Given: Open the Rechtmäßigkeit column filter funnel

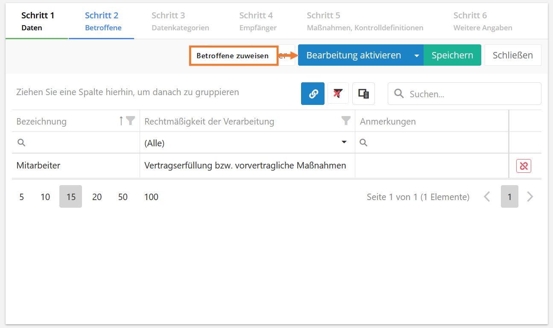Looking at the screenshot, I should pos(346,121).
